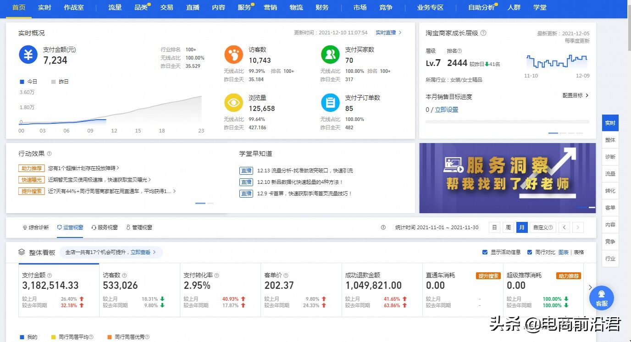Click the green paying buyers icon
631x342 pixels.
point(330,55)
